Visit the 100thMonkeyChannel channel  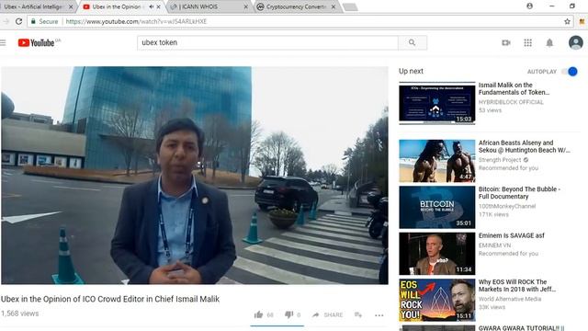(507, 206)
